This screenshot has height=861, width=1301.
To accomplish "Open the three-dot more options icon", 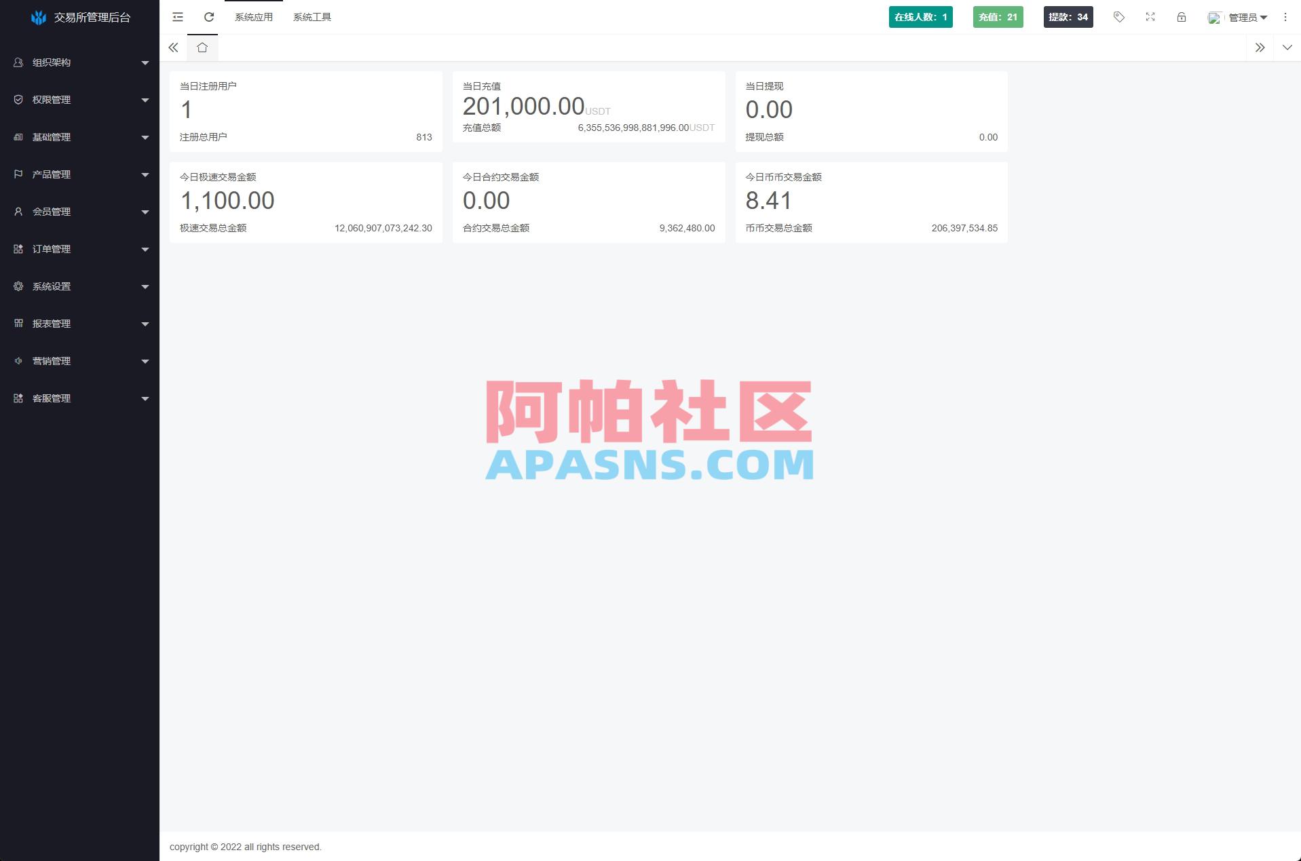I will pos(1283,17).
